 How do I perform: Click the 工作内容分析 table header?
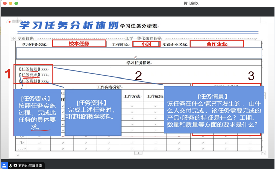(x=109, y=87)
